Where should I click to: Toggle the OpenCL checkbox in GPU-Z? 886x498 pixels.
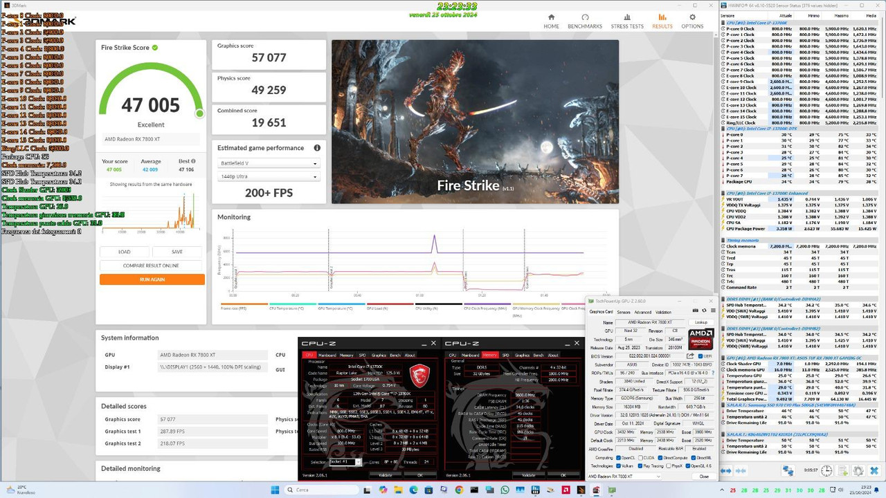[618, 458]
